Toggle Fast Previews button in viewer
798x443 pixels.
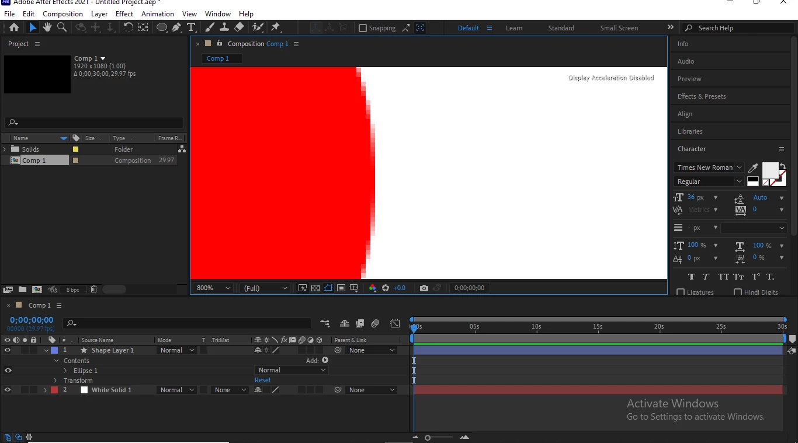[303, 288]
